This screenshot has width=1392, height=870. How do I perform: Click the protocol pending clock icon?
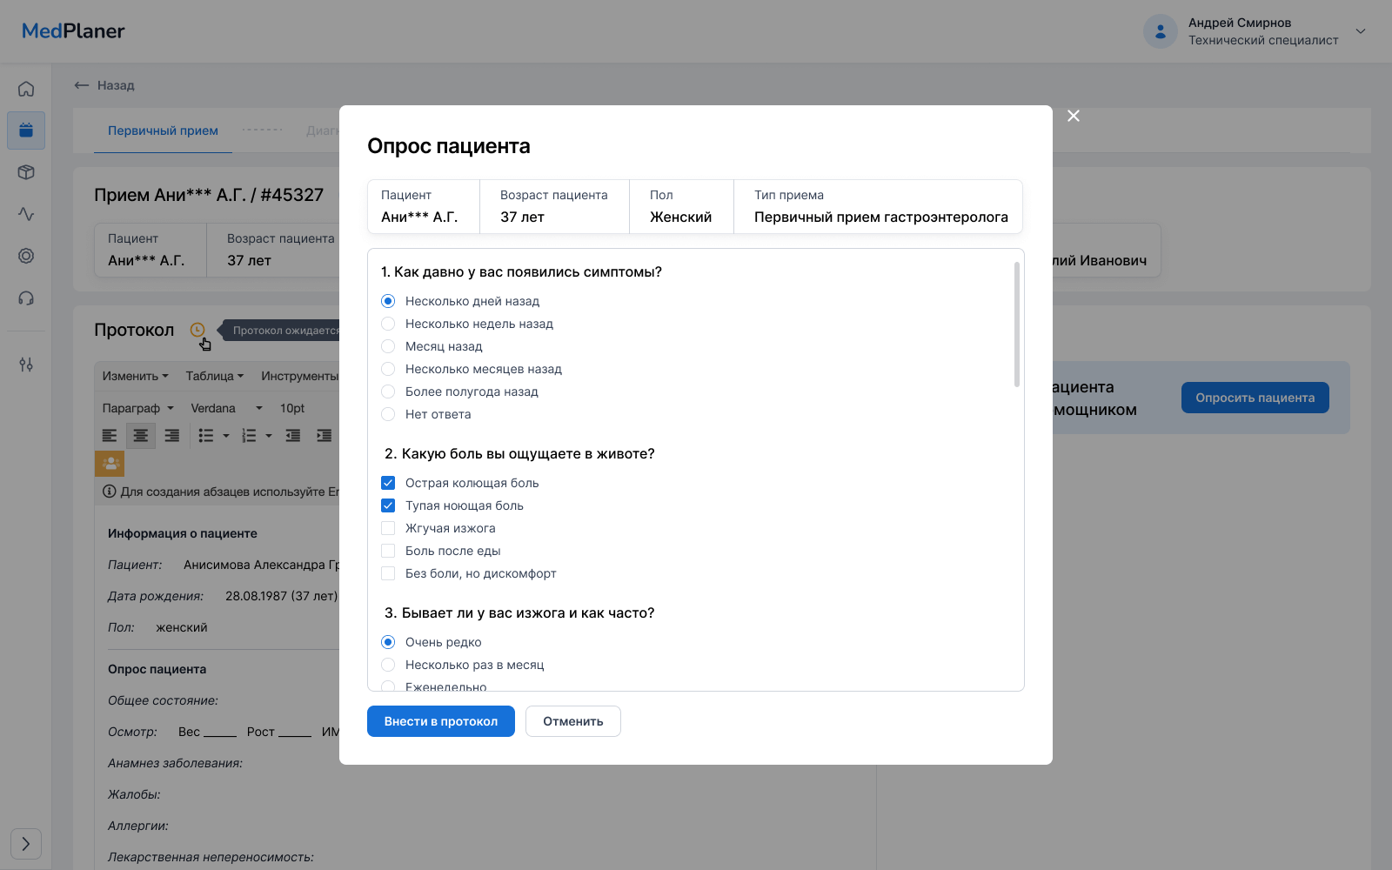[197, 330]
